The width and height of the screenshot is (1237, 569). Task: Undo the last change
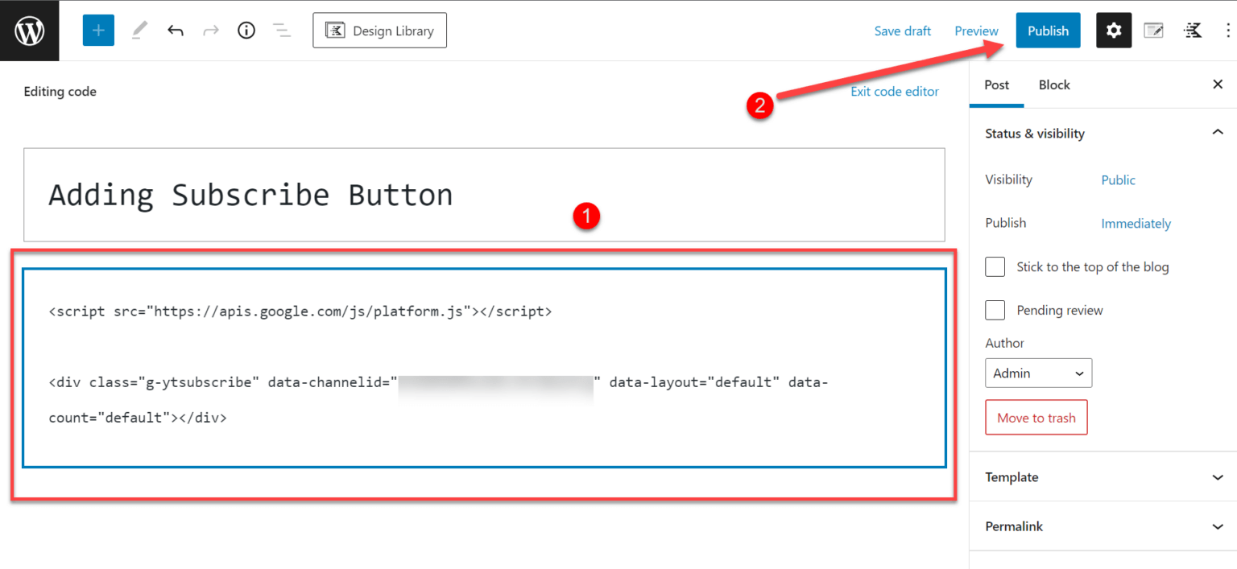click(175, 31)
